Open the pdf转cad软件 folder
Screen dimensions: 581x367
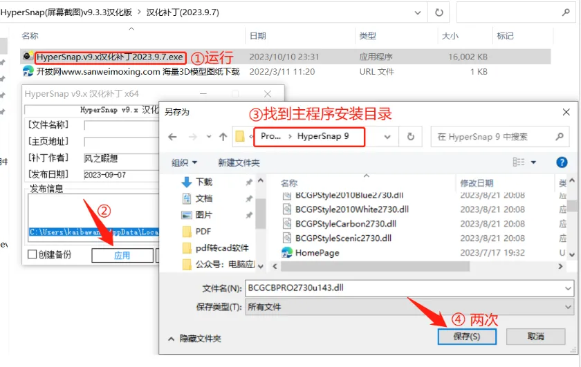pyautogui.click(x=222, y=247)
